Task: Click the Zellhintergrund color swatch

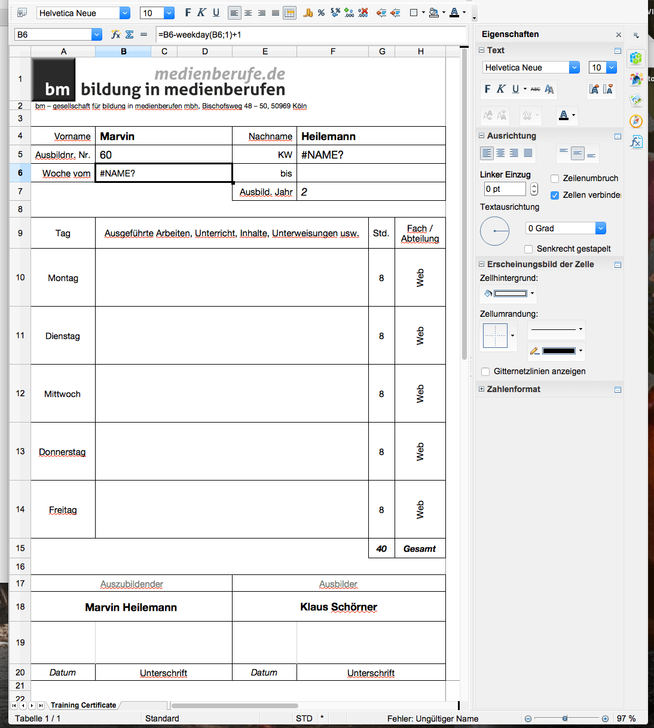Action: tap(511, 293)
